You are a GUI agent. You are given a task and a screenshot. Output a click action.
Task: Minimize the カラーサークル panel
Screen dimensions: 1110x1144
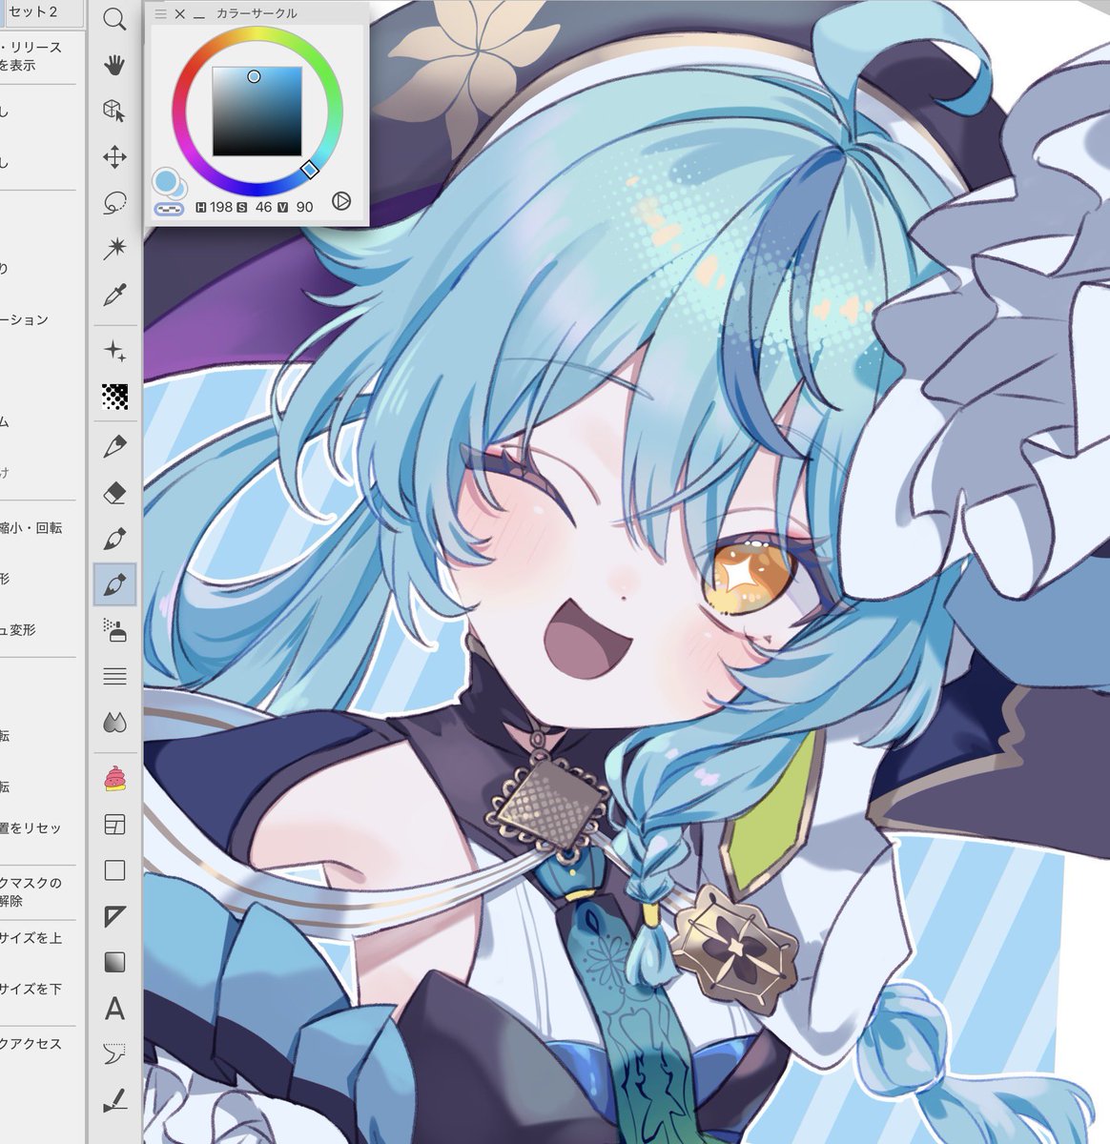(198, 16)
